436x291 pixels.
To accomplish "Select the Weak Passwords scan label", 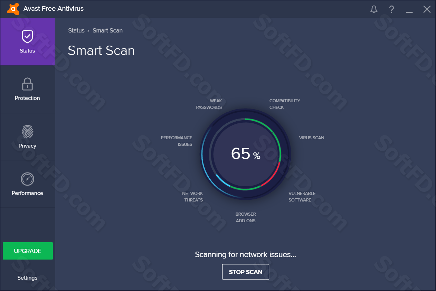I will [x=209, y=104].
